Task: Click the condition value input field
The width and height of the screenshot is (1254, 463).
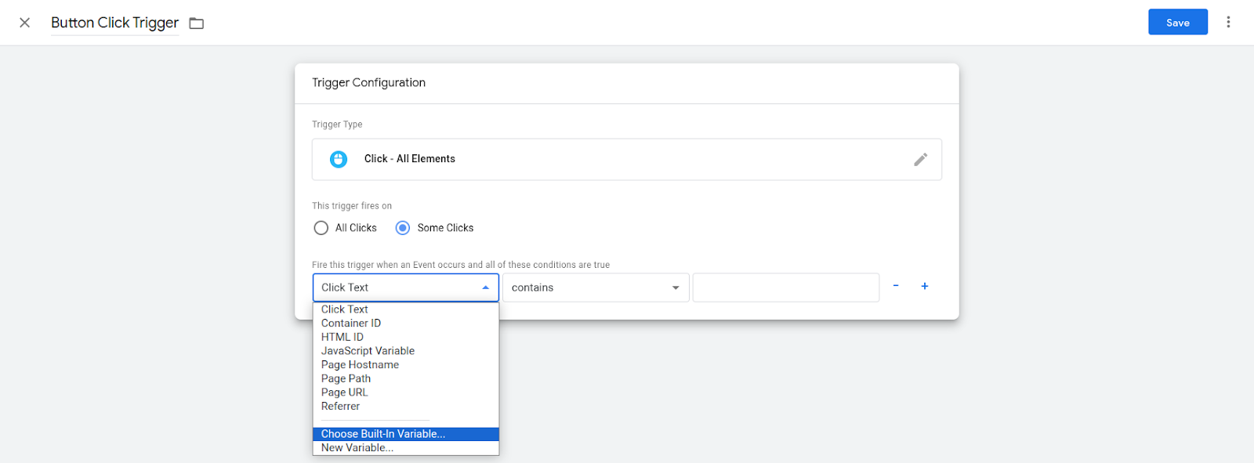Action: click(x=786, y=288)
